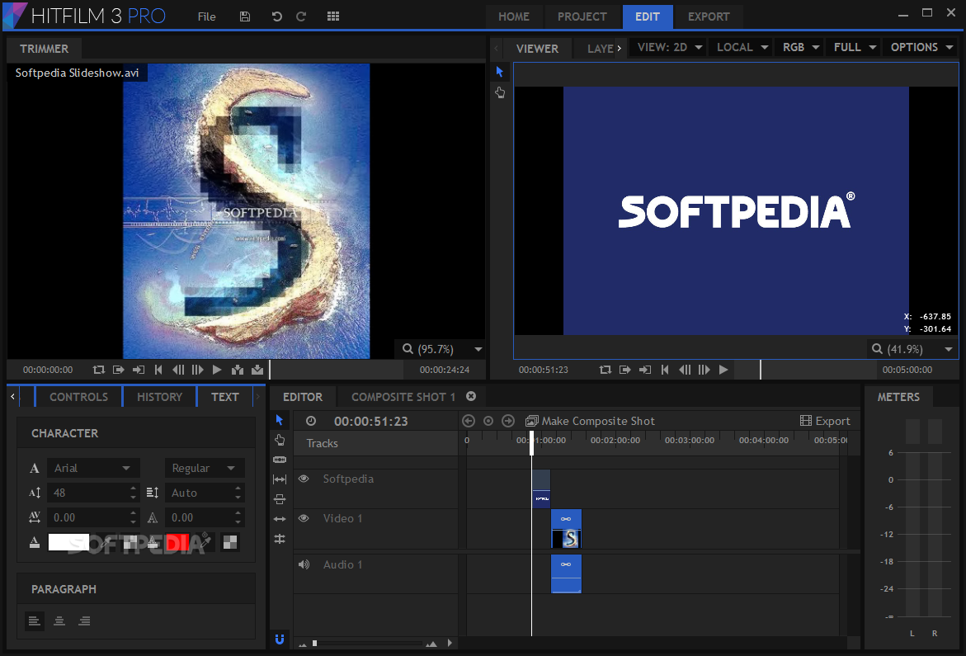Select the arrow selection tool in the Viewer
This screenshot has height=656, width=966.
pyautogui.click(x=500, y=72)
